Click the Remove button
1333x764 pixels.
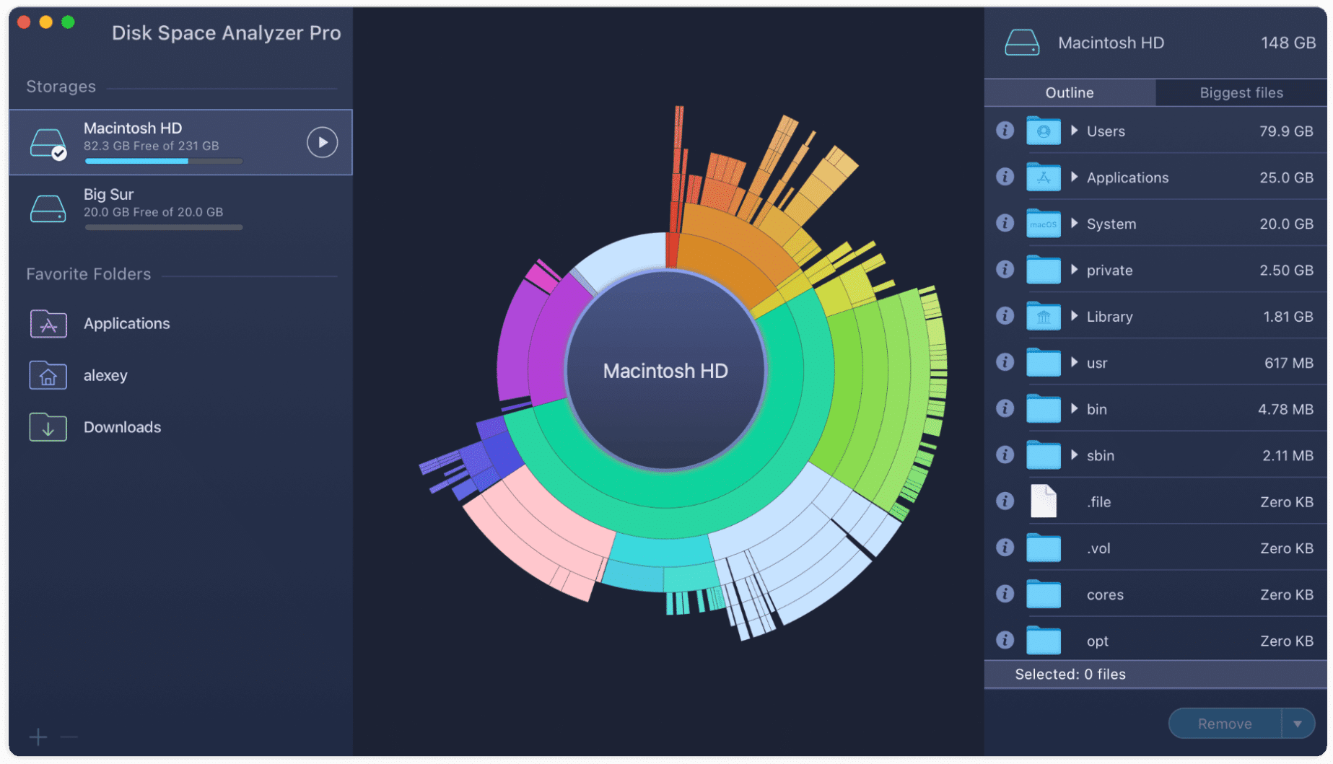[1225, 724]
